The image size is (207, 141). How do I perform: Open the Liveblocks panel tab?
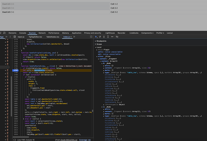click(134, 33)
